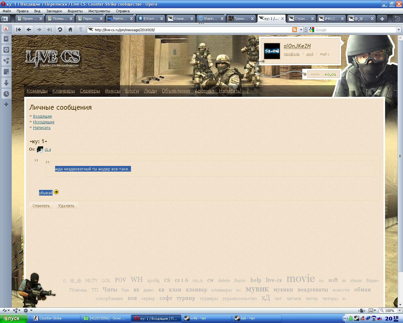Image resolution: width=403 pixels, height=323 pixels.
Task: Open the Серверы site menu link
Action: (x=90, y=91)
